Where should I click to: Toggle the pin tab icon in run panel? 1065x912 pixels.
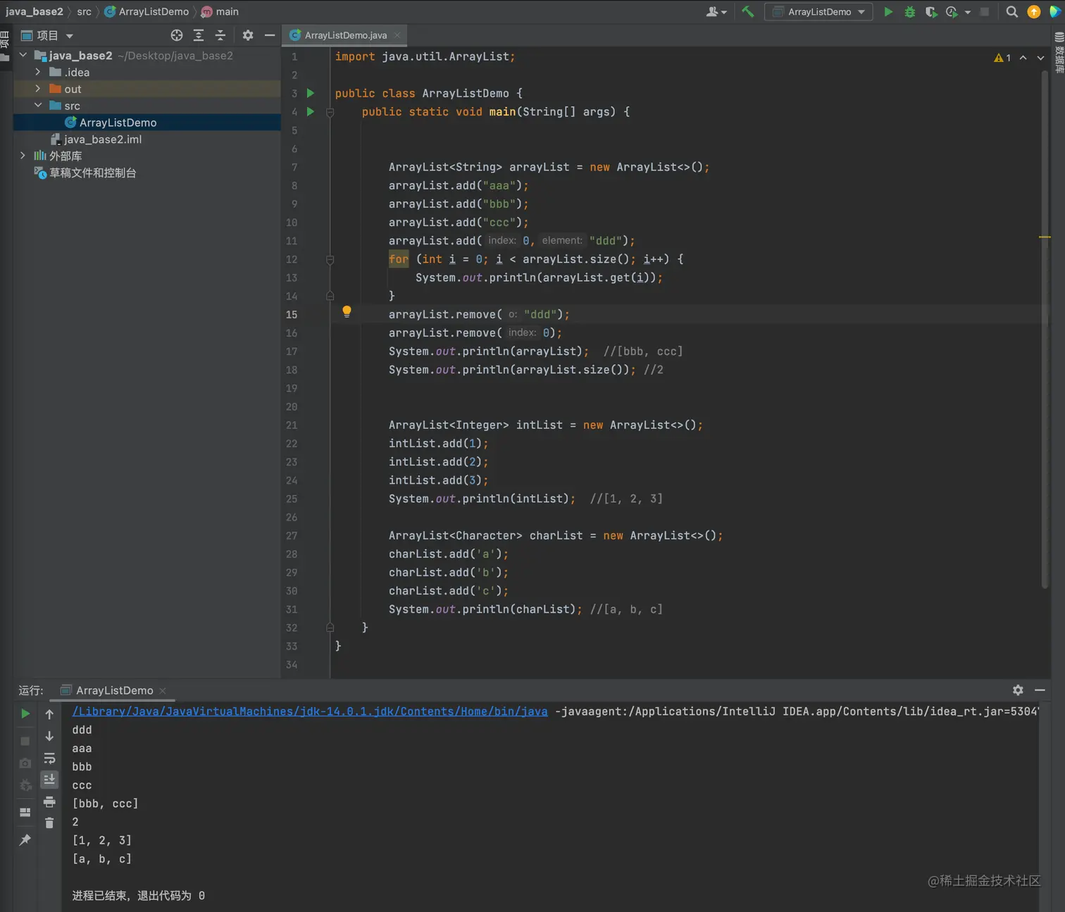[25, 839]
